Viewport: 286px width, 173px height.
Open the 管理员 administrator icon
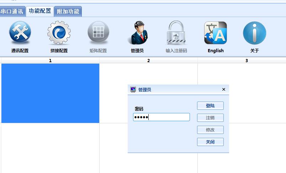point(137,33)
